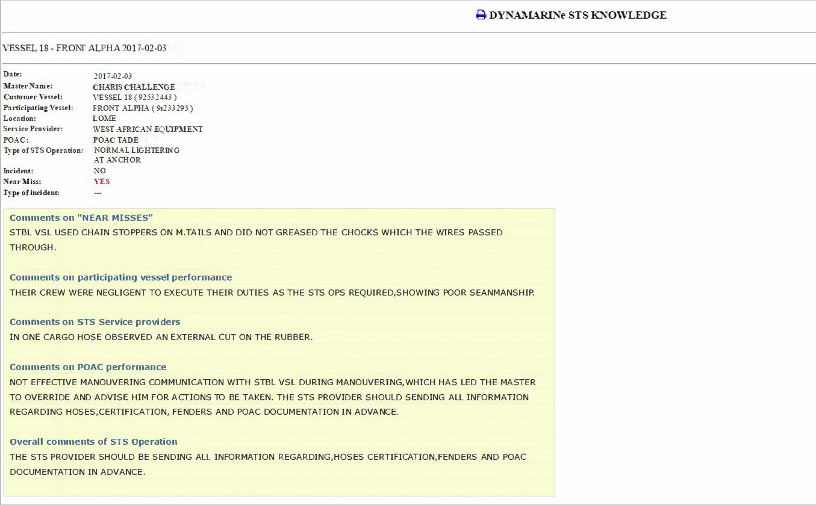The image size is (816, 505).
Task: Click the Overall comments of STS Operation heading
Action: click(x=93, y=442)
